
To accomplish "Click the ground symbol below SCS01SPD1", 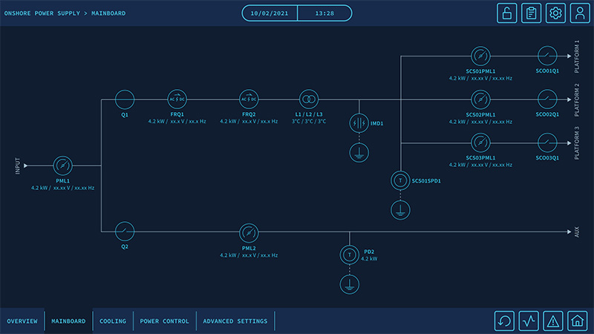I will pos(400,210).
